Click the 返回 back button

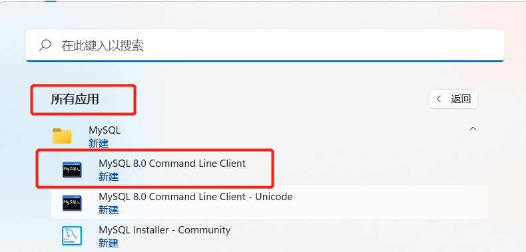(x=453, y=99)
